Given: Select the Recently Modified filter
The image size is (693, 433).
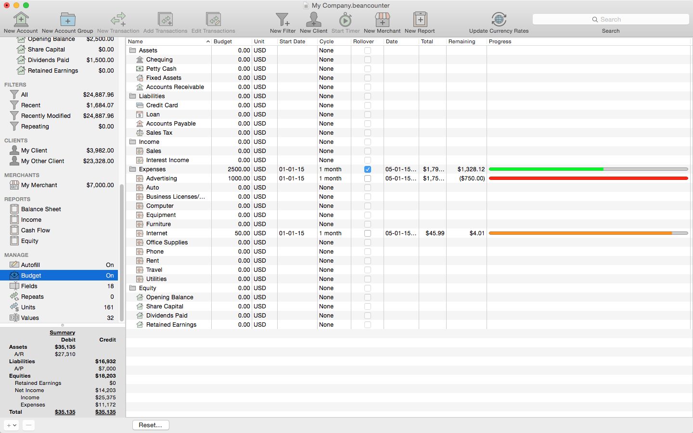Looking at the screenshot, I should [60, 116].
